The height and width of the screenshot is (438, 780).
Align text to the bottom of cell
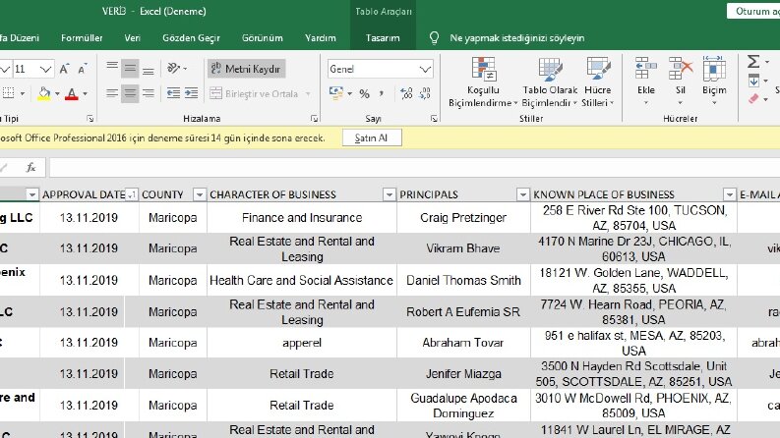[149, 69]
